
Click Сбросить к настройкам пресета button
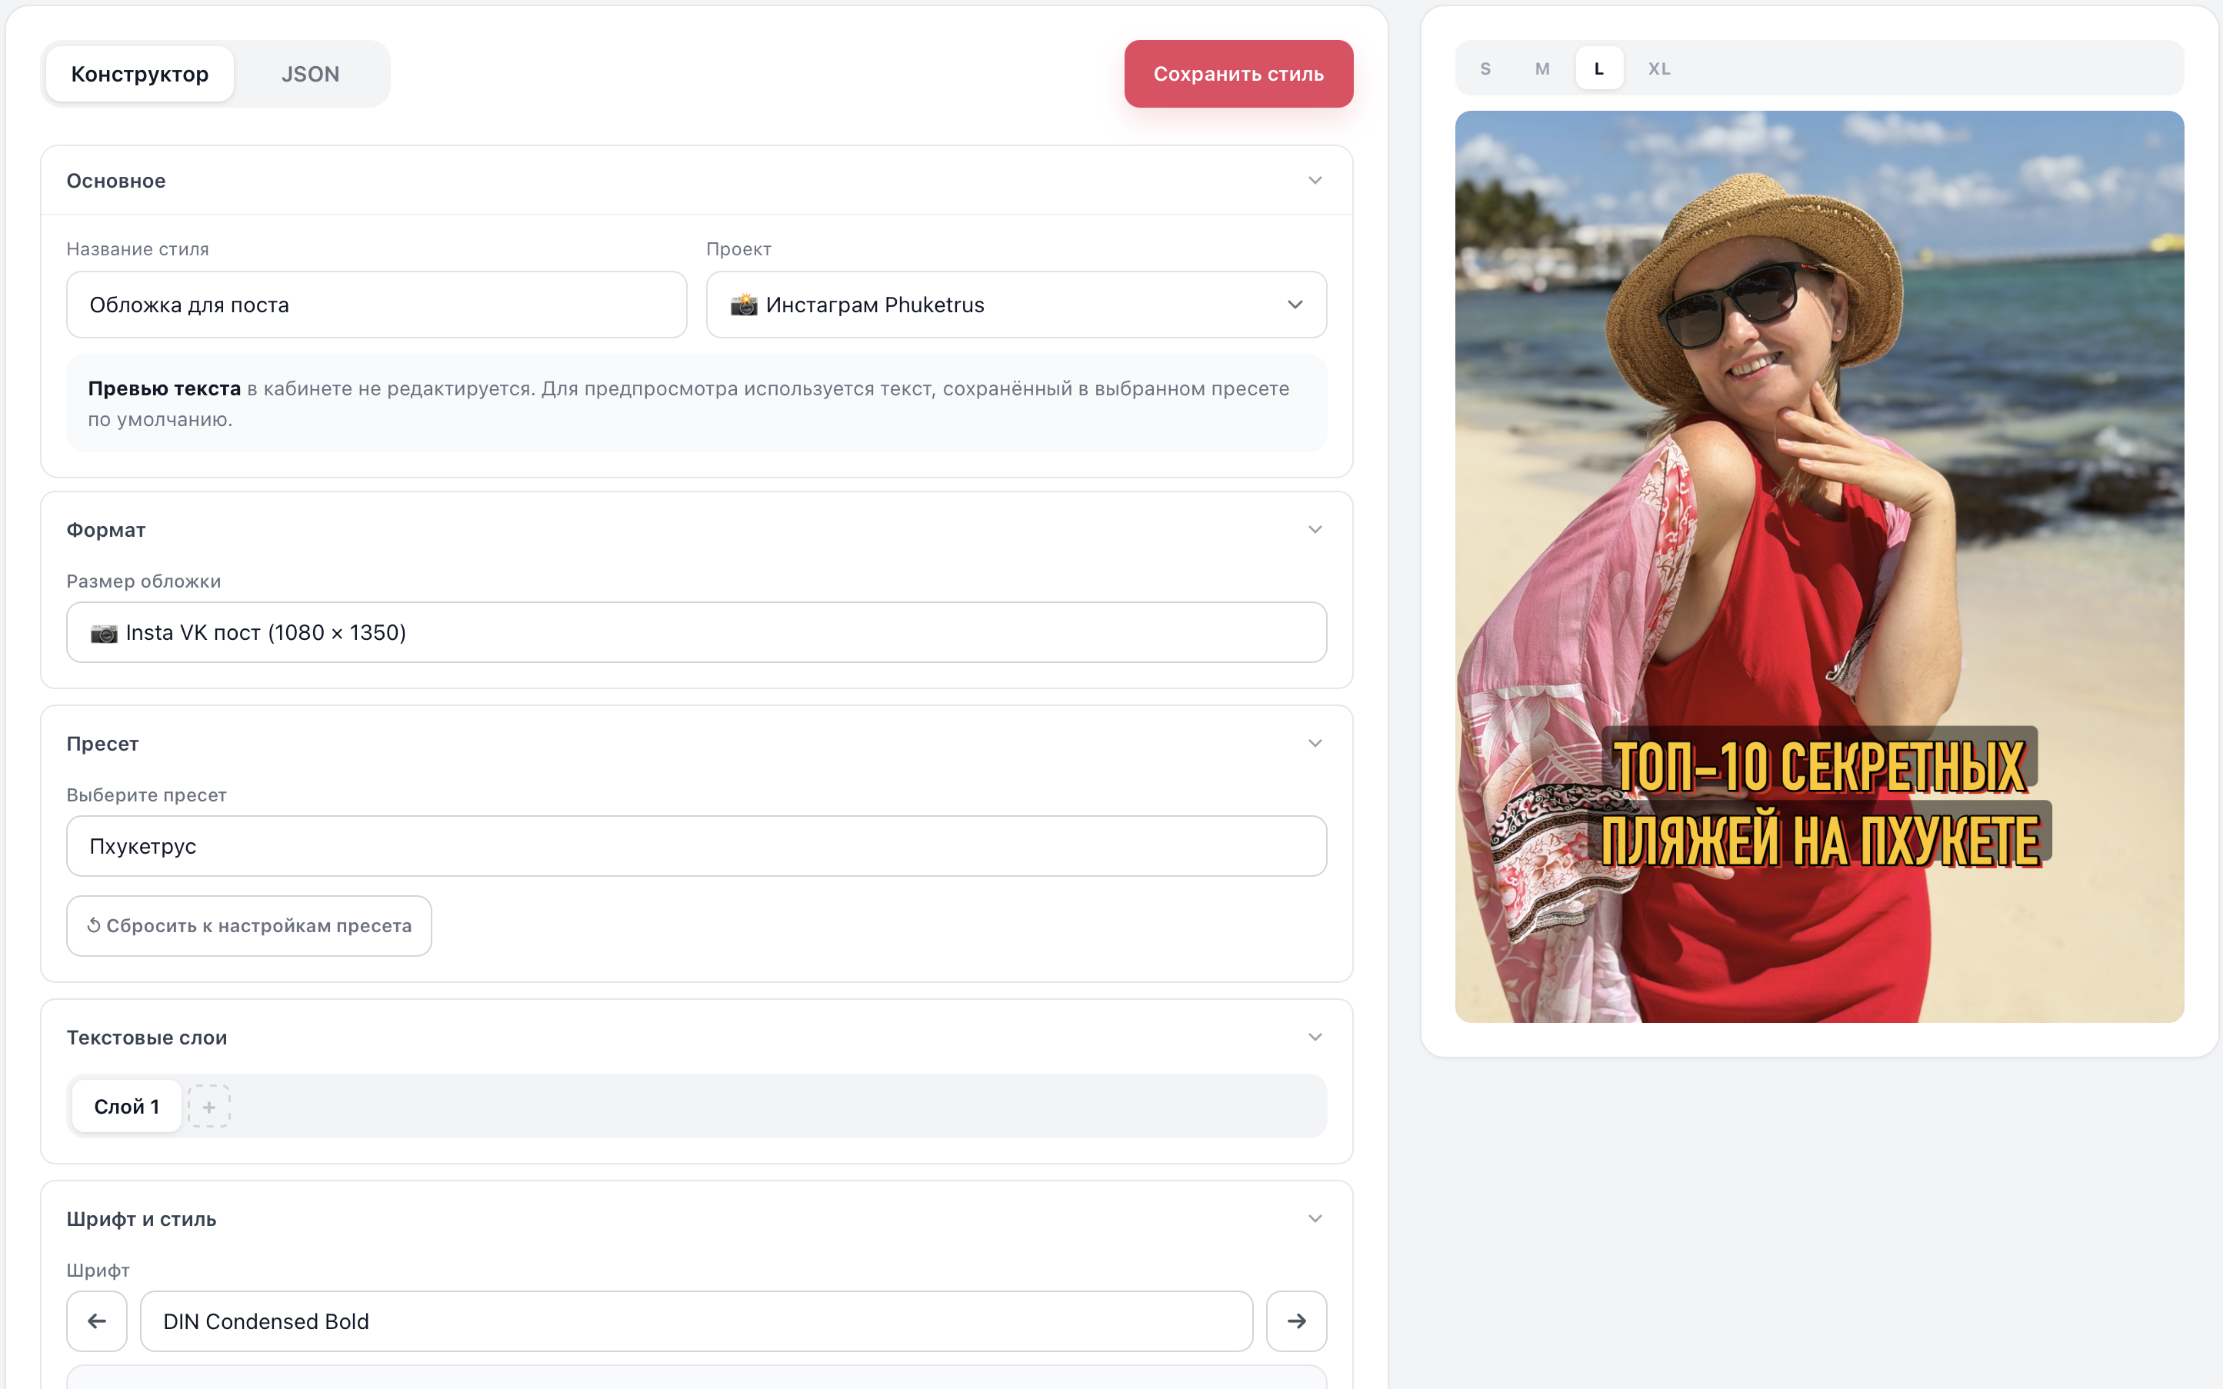249,925
